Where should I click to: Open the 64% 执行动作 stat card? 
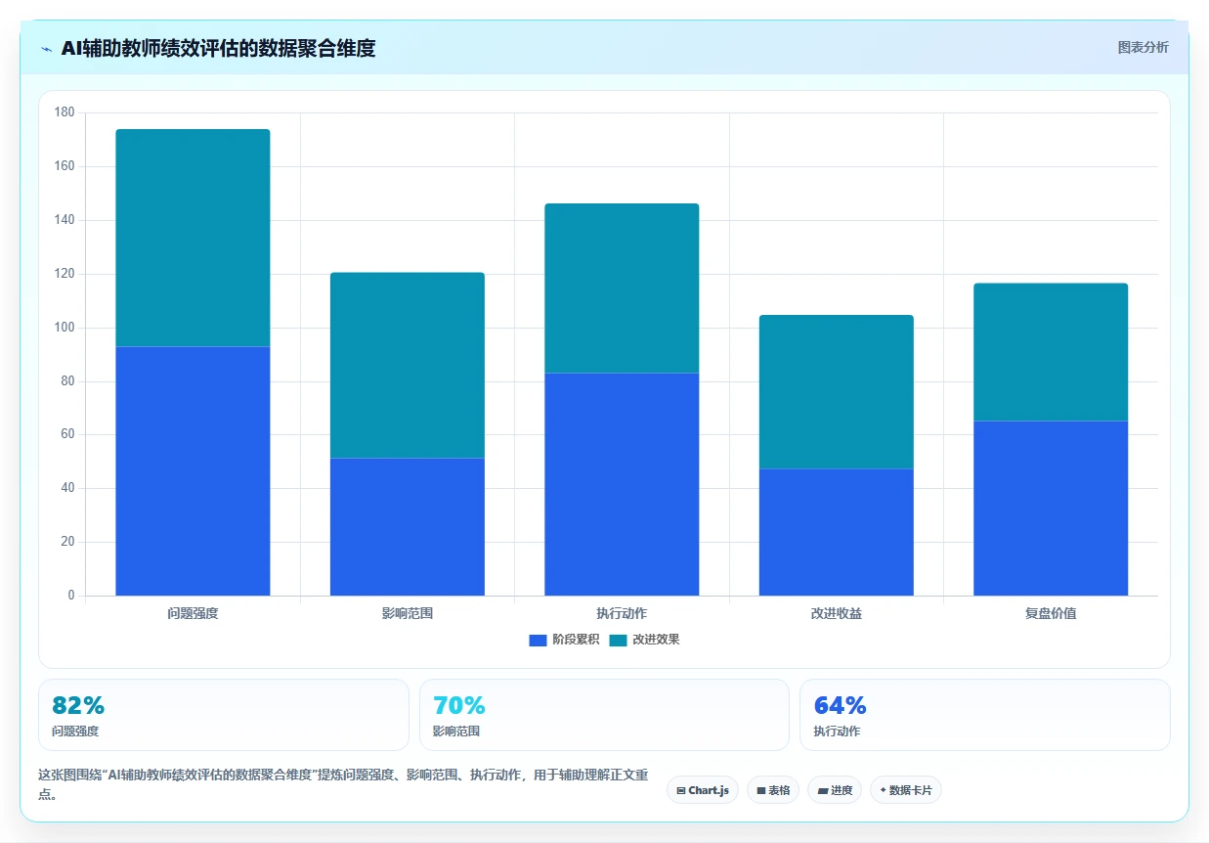point(984,715)
